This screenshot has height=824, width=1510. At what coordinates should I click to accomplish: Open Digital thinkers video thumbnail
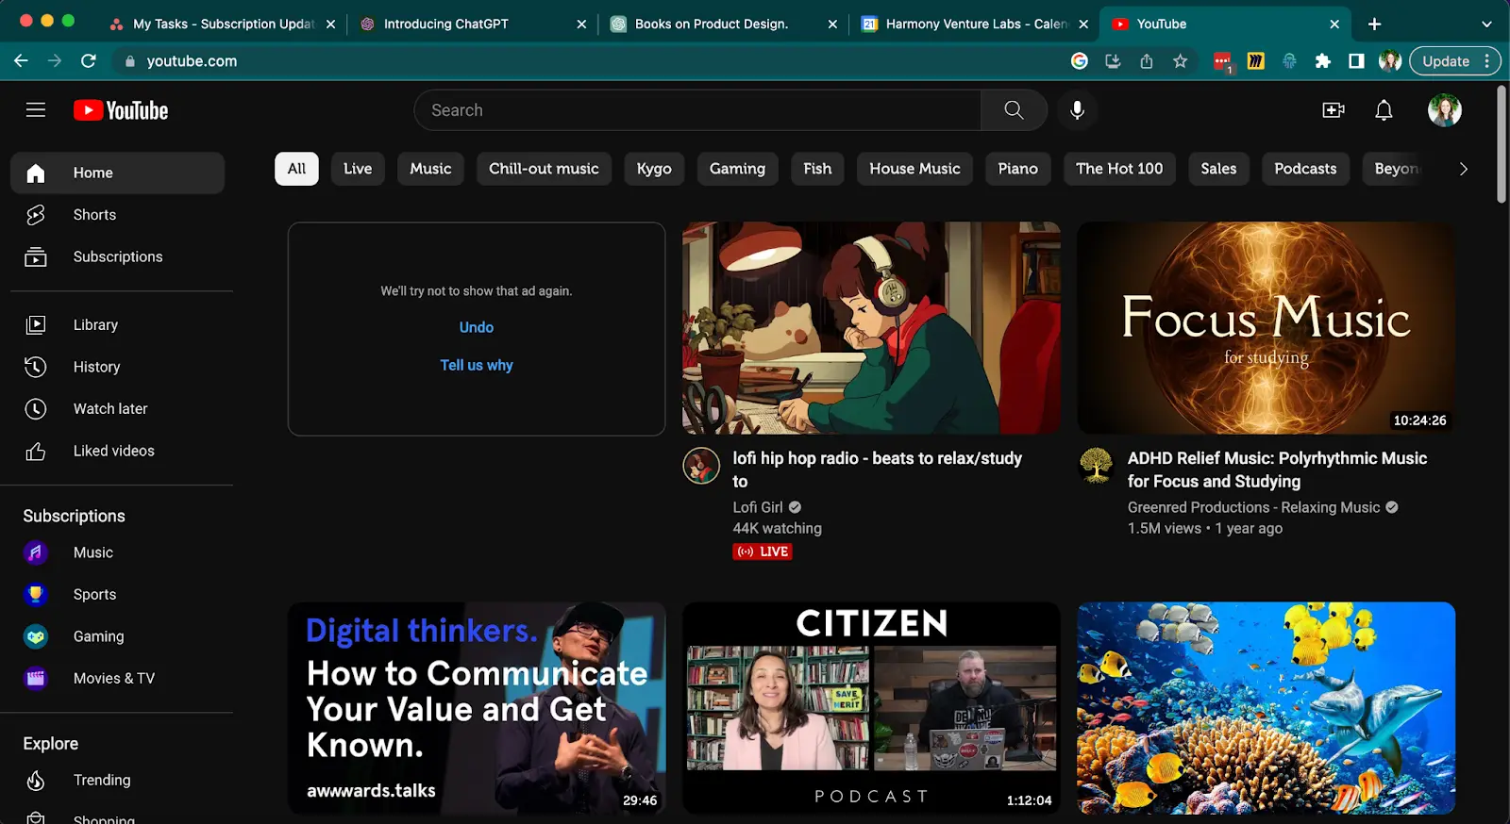[477, 708]
